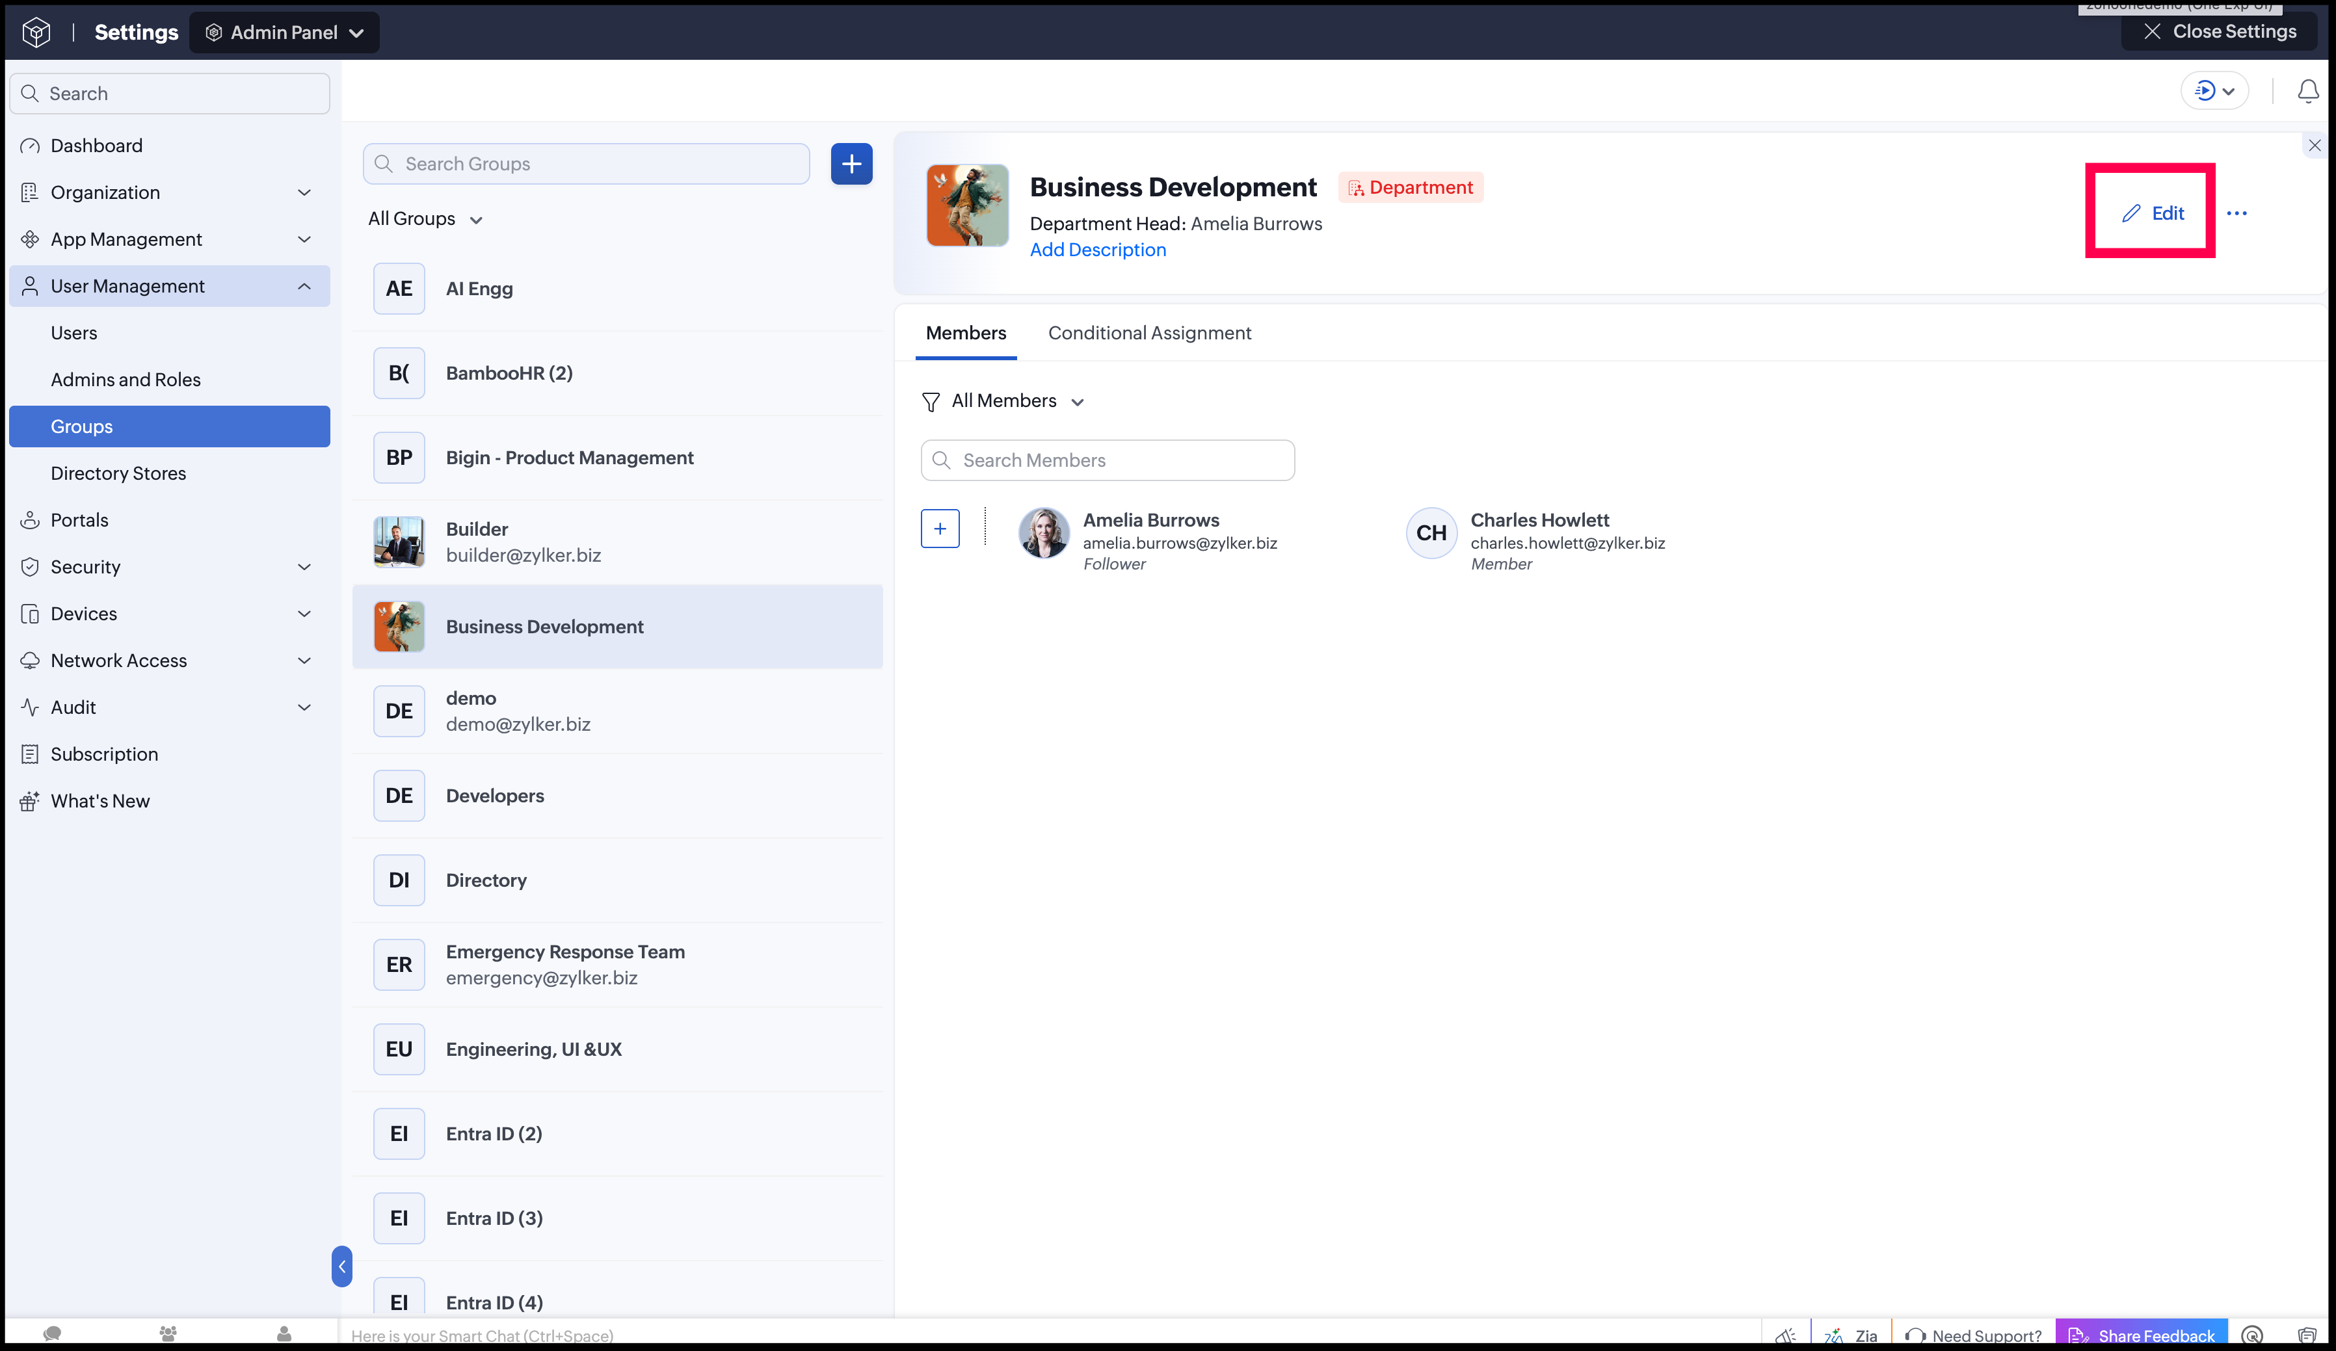Click the notifications bell icon
The height and width of the screenshot is (1351, 2336).
[2308, 91]
